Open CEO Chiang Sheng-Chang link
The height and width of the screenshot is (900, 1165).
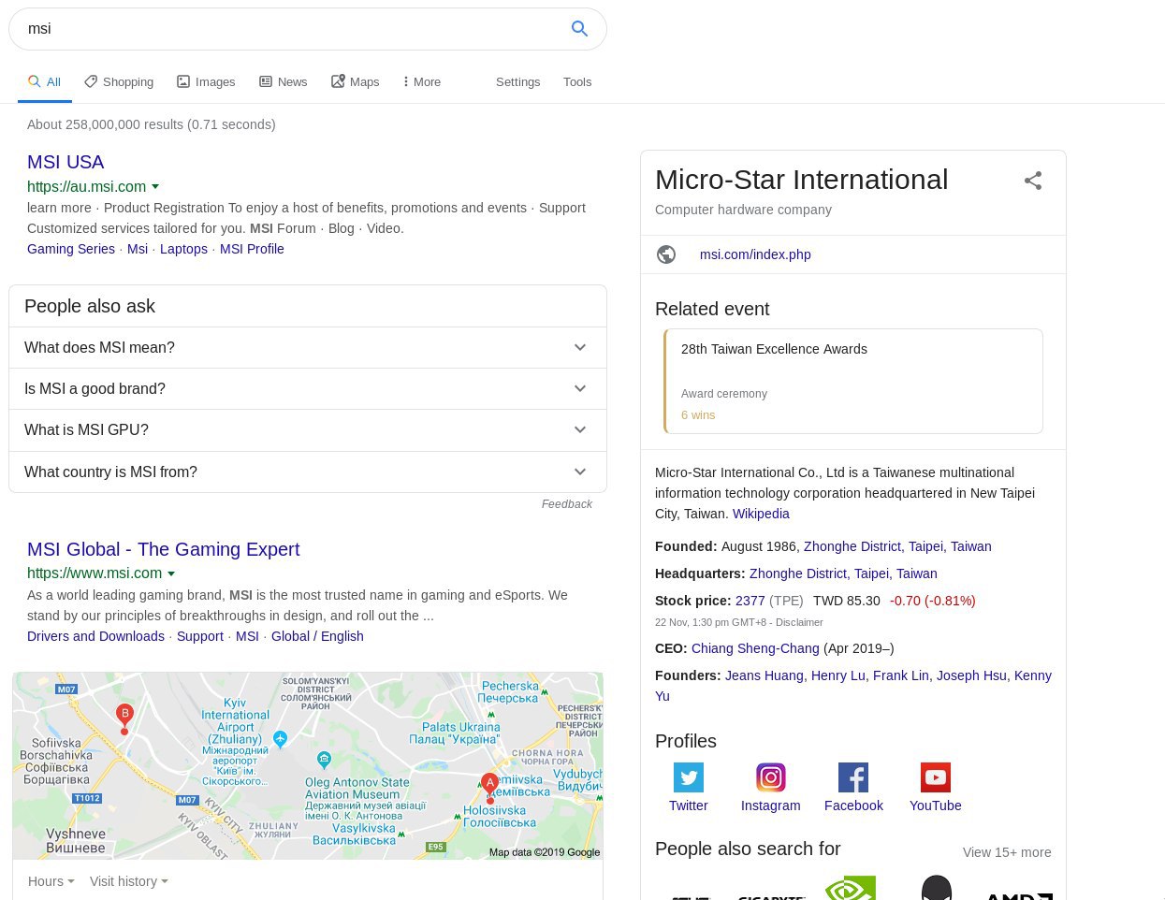coord(755,648)
